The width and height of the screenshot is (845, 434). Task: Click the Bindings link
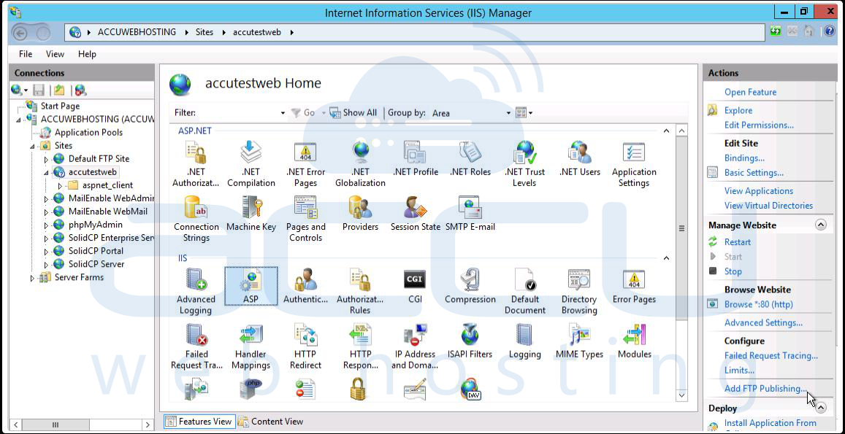[744, 158]
